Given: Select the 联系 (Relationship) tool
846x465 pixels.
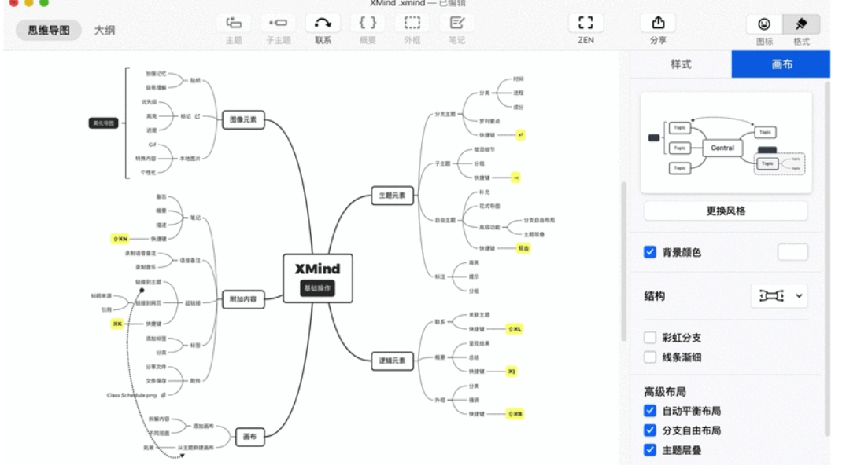Looking at the screenshot, I should (x=323, y=23).
